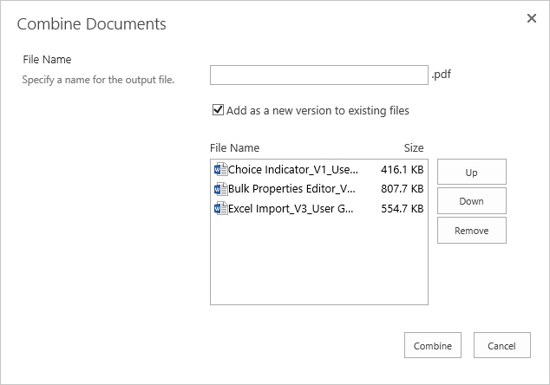Image resolution: width=550 pixels, height=385 pixels.
Task: Click the 'Add as a new version to existing files' label
Action: 318,111
